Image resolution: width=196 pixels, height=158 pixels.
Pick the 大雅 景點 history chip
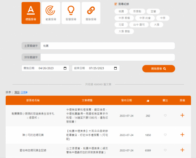point(124,31)
